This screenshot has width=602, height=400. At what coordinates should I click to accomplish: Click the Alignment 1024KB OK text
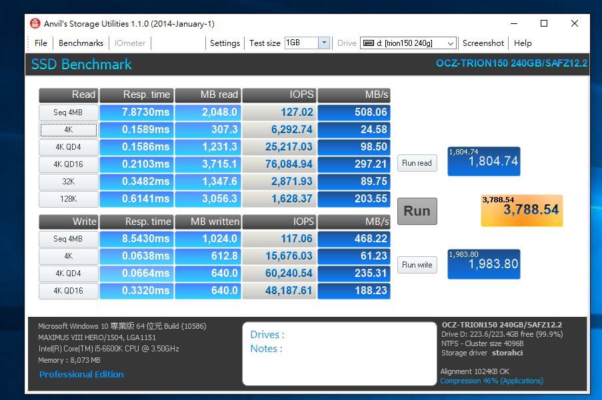475,371
